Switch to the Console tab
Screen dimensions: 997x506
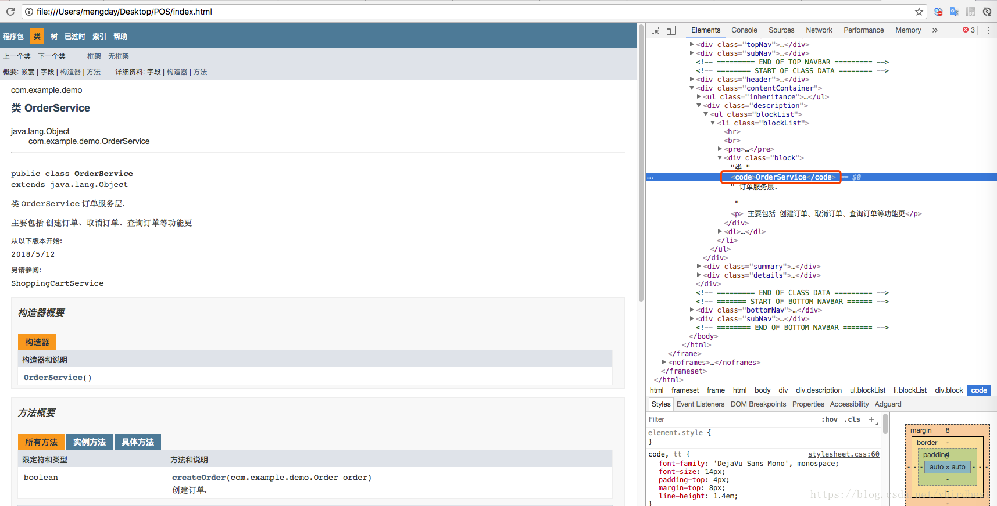coord(744,30)
